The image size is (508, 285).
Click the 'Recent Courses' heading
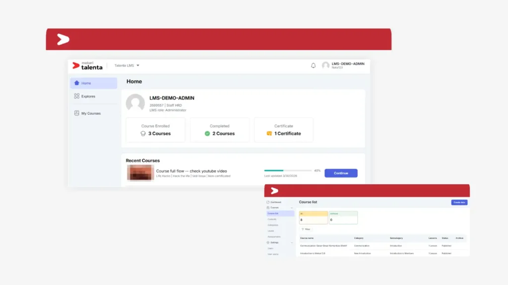pos(142,161)
